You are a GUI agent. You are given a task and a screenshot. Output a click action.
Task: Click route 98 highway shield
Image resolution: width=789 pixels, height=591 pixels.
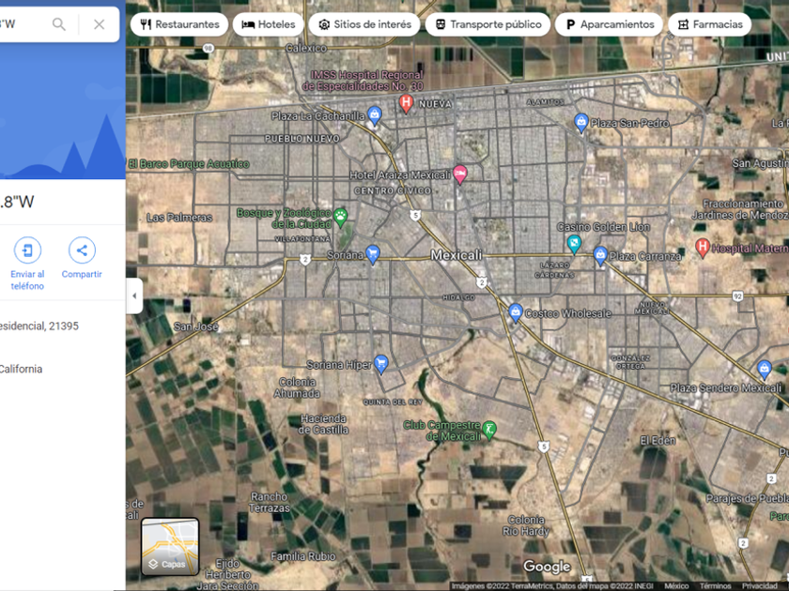209,48
